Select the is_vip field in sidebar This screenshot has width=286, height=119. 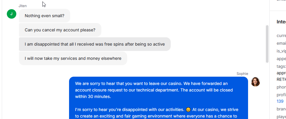click(281, 51)
